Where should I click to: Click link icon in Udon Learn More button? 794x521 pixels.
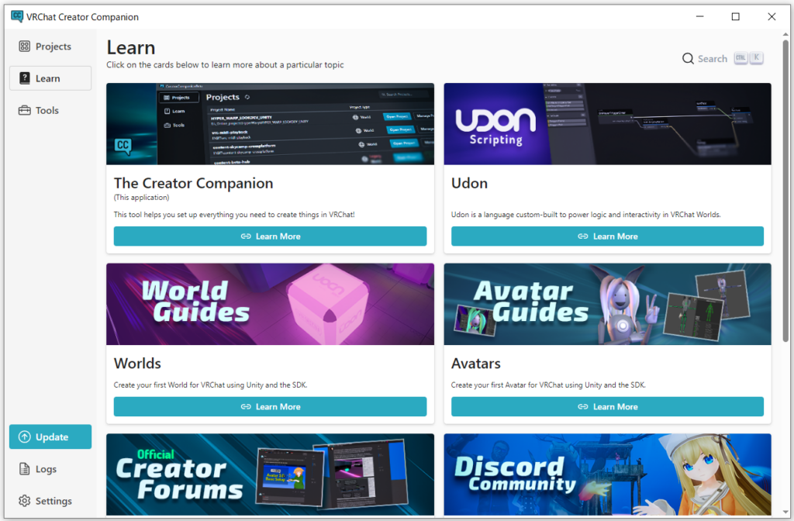pyautogui.click(x=583, y=236)
